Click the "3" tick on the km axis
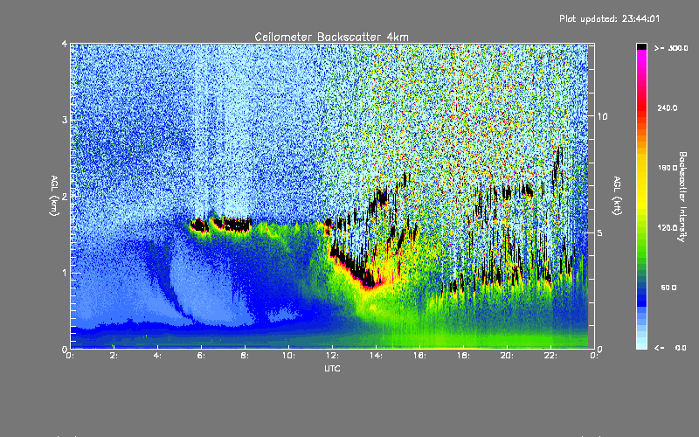Viewport: 699px width, 437px height. click(x=65, y=120)
